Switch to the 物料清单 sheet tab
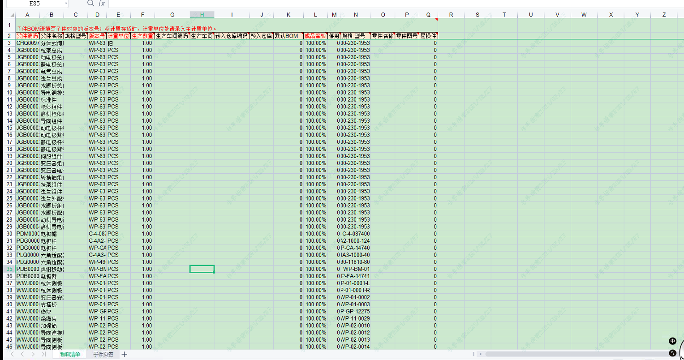684x360 pixels. (x=70, y=354)
